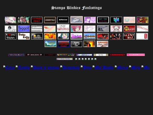153x115 pixels.
Task: Open the Gothic Lolita stamp
Action: pyautogui.click(x=24, y=36)
